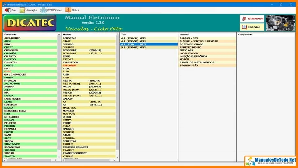Select HYUNDAI manufacturer

(30, 81)
